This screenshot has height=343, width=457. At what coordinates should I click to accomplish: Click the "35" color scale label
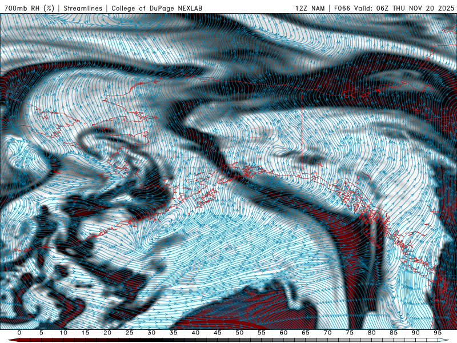(x=174, y=333)
